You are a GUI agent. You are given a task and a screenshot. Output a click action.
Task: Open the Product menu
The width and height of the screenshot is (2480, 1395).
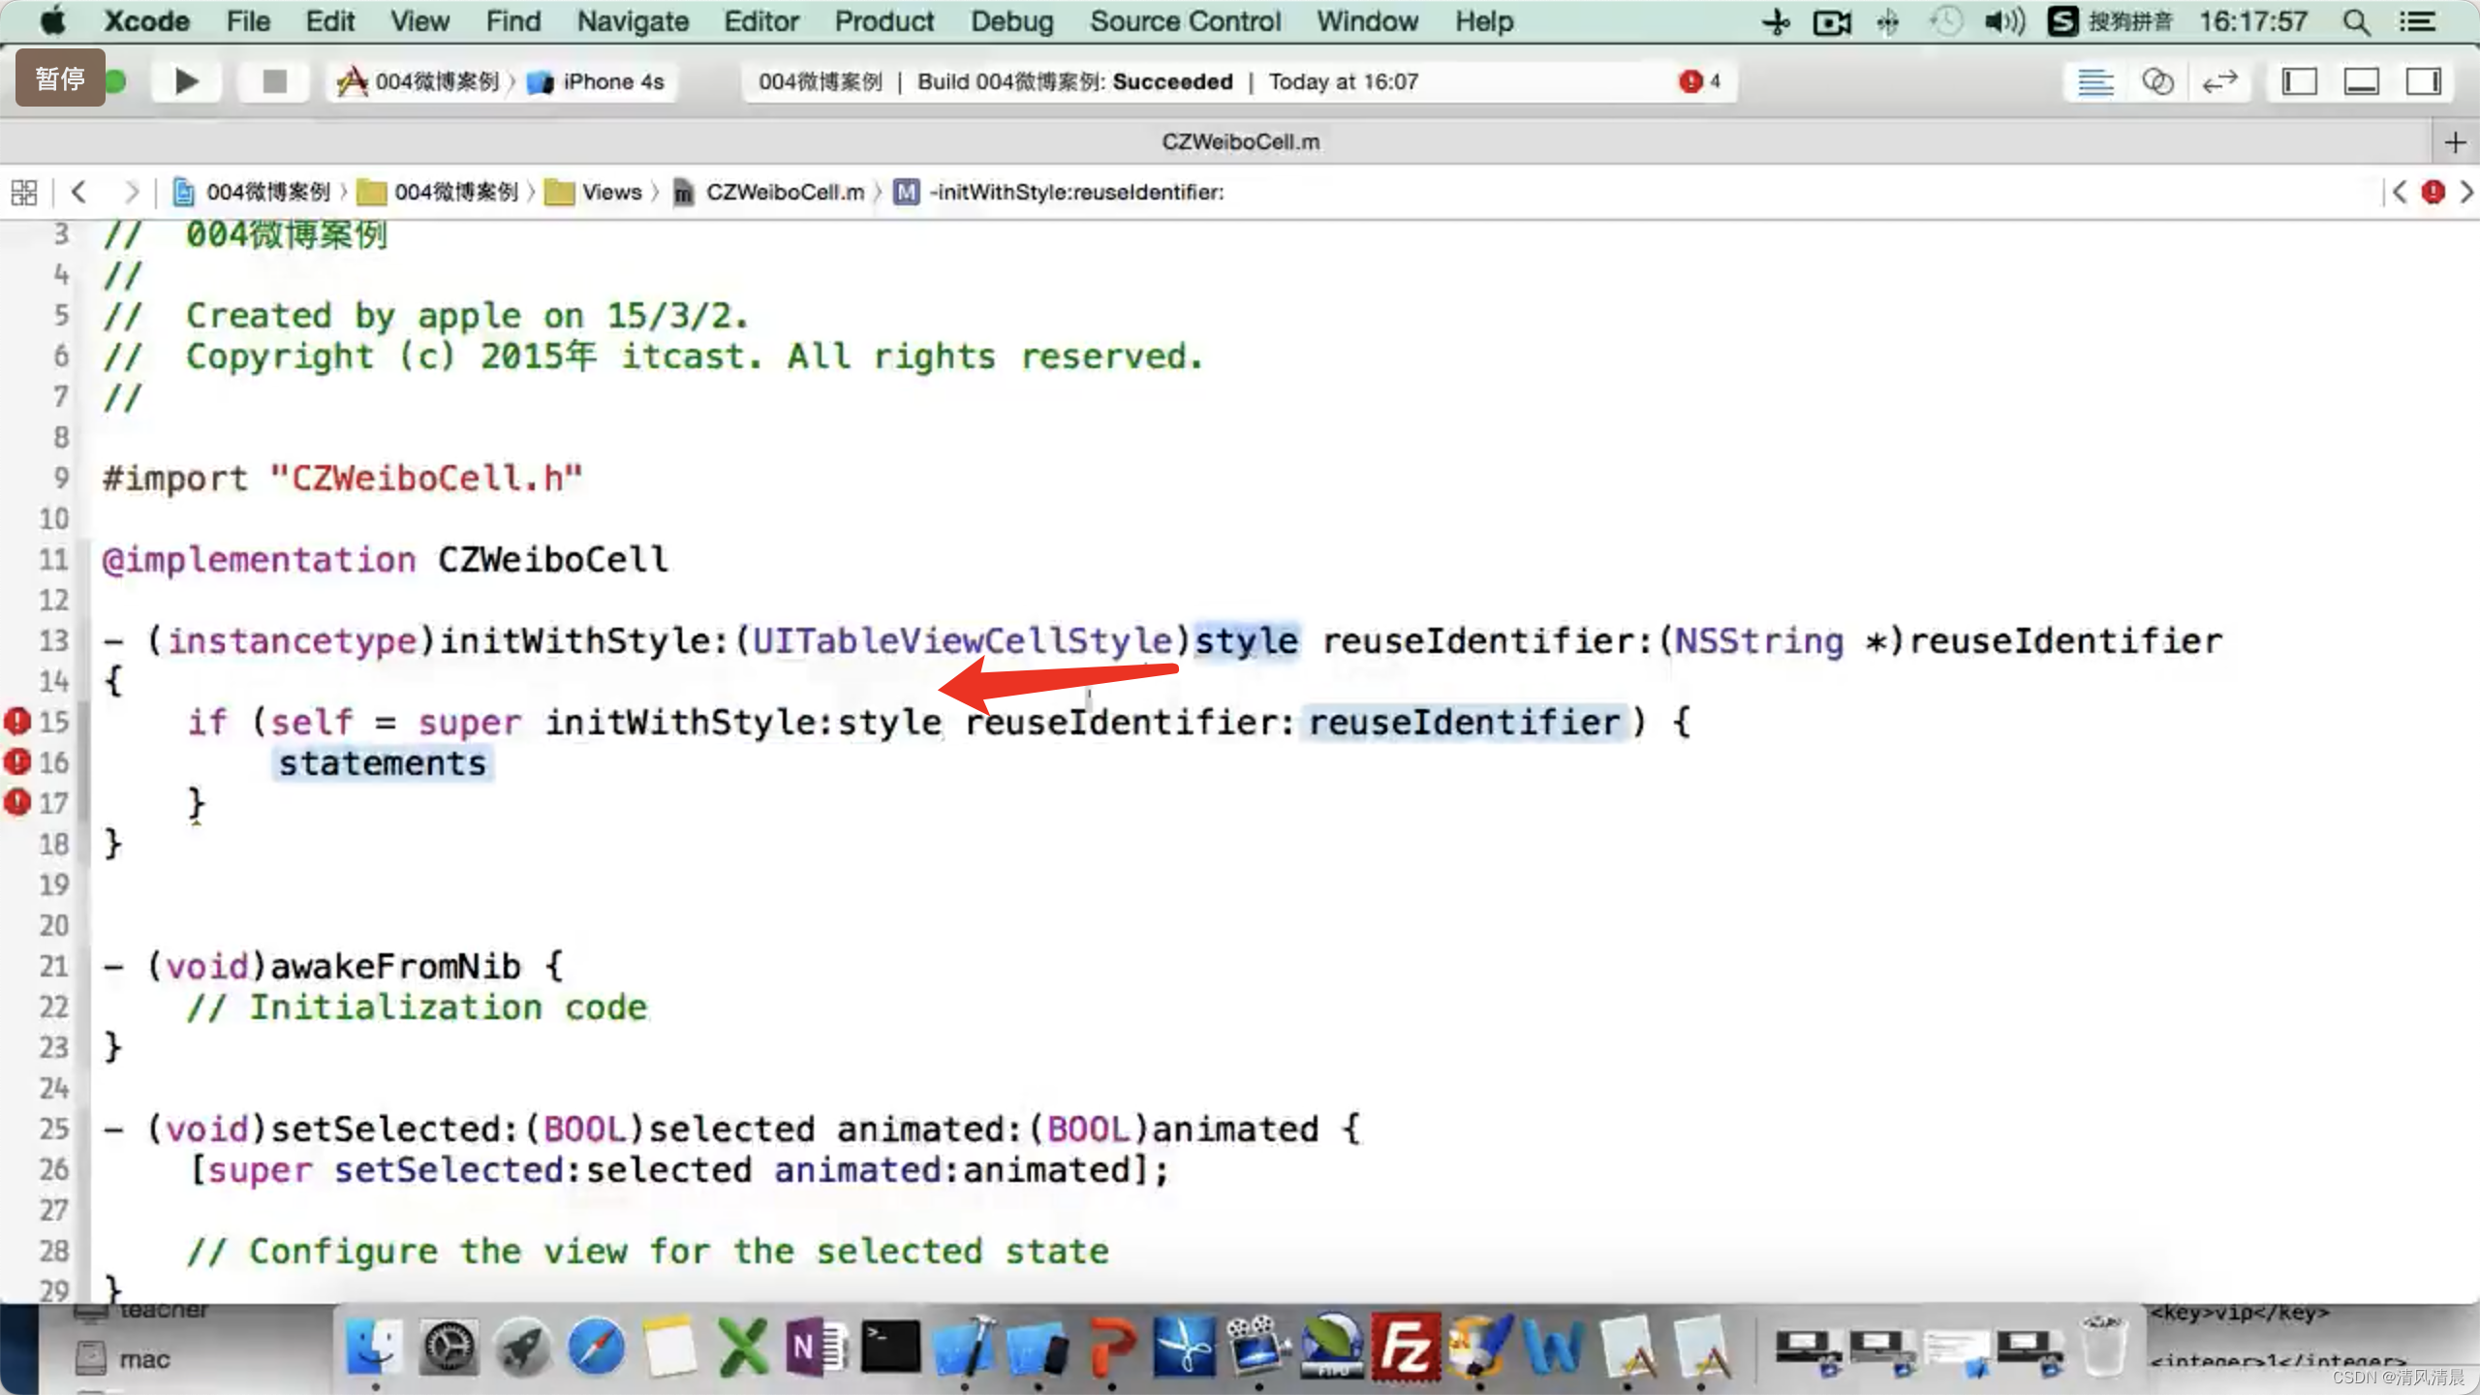(x=883, y=21)
